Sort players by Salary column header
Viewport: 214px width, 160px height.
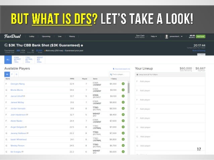click(114, 79)
